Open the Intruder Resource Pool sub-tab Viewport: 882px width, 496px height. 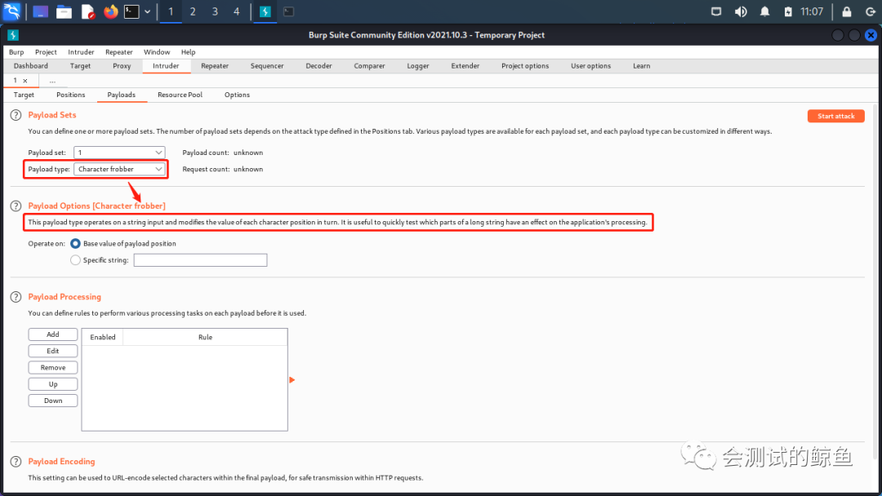click(x=180, y=95)
